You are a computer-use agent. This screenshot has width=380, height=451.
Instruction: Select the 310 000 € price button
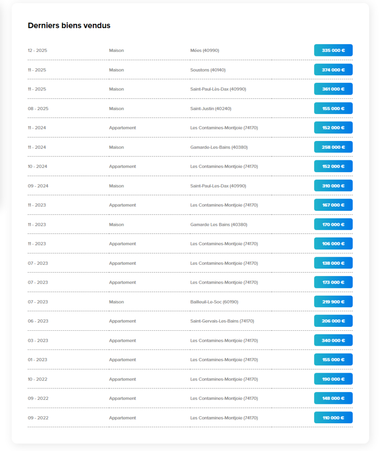[333, 186]
